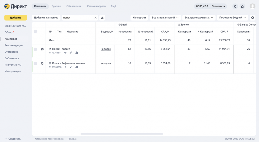Viewport: 259px width, 142px height.
Task: Click the horizontal scrollbar below the table
Action: [x=121, y=134]
